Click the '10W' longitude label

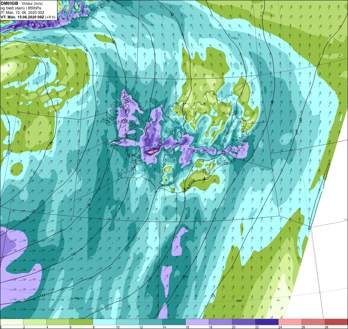pyautogui.click(x=296, y=133)
